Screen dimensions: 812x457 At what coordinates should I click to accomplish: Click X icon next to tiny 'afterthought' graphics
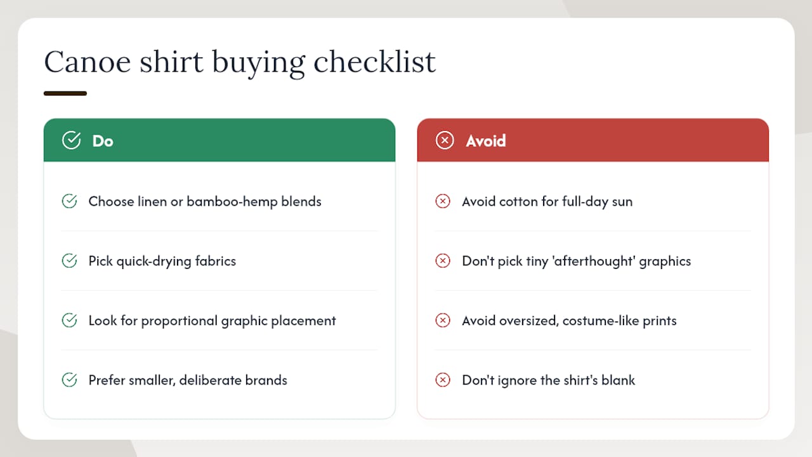point(443,261)
